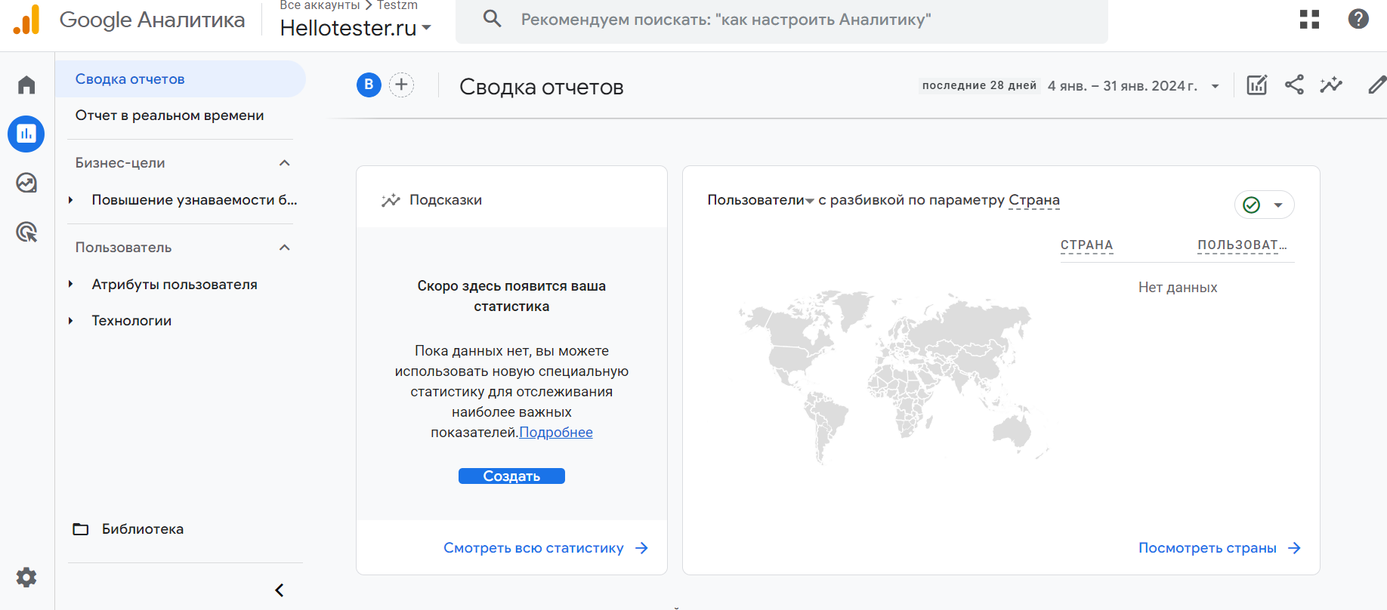Open the Hellotester.ru property selector
The height and width of the screenshot is (610, 1387).
point(356,28)
